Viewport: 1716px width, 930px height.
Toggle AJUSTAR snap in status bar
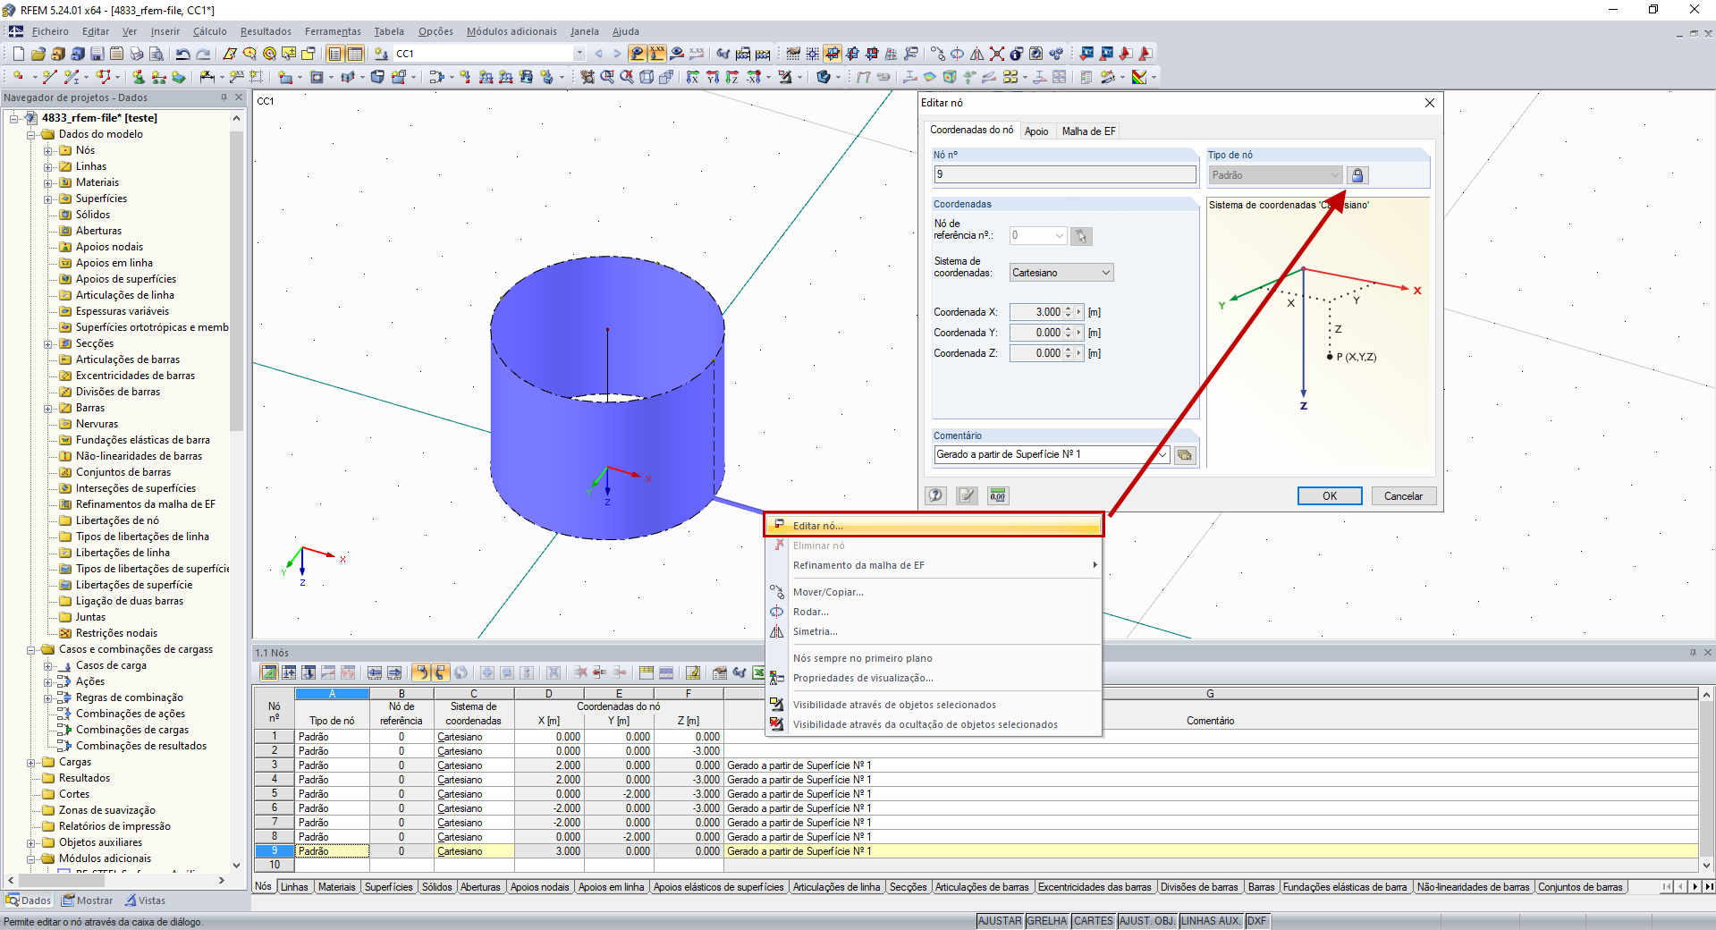tap(1000, 921)
